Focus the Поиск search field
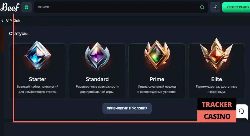This screenshot has width=250, height=136. [117, 7]
